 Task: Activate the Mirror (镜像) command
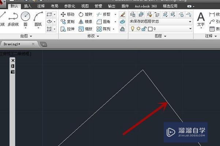[85, 22]
